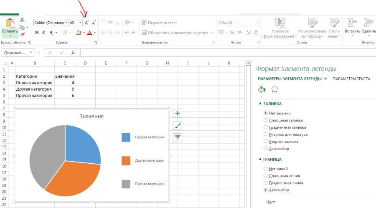The width and height of the screenshot is (376, 208).
Task: Select the 'Сплошная заливка' fill option
Action: pyautogui.click(x=265, y=120)
